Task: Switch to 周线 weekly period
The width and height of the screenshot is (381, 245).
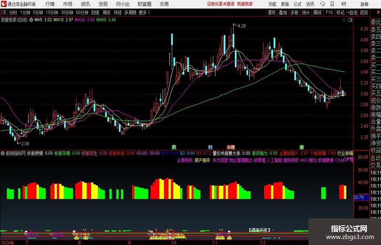Action: [106, 12]
